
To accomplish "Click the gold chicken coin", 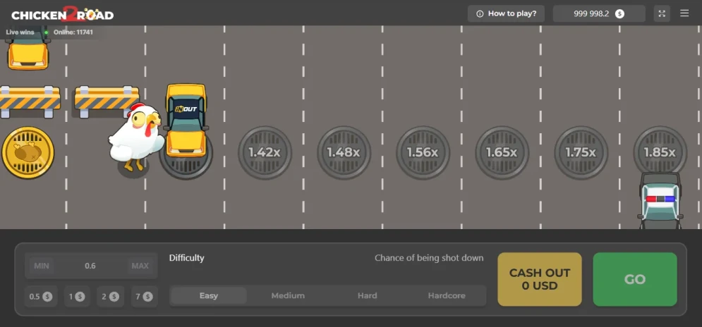I will pyautogui.click(x=28, y=152).
